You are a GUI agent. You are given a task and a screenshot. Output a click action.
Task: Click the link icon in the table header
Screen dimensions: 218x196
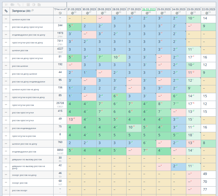click(6, 11)
